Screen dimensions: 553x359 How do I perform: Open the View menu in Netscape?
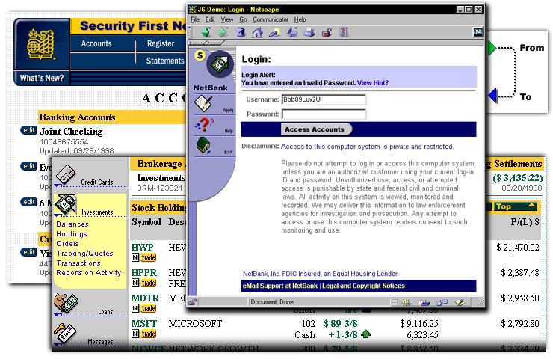227,19
